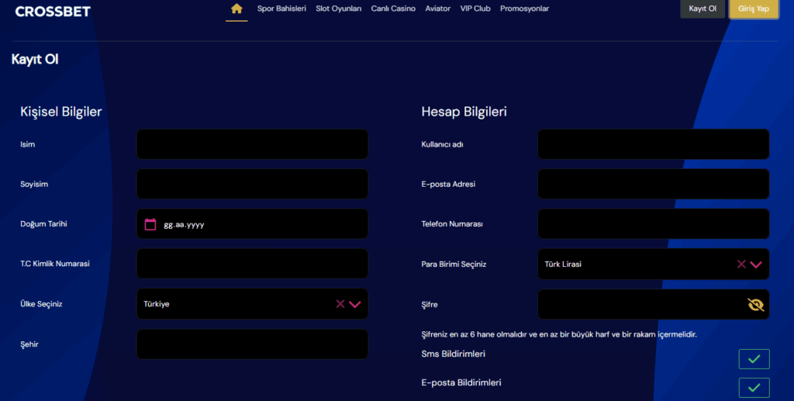This screenshot has height=401, width=794.
Task: Open calendar icon in Doğum Tarihi field
Action: pyautogui.click(x=150, y=224)
